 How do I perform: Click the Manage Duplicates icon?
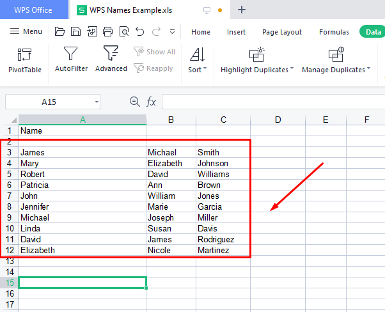(336, 54)
